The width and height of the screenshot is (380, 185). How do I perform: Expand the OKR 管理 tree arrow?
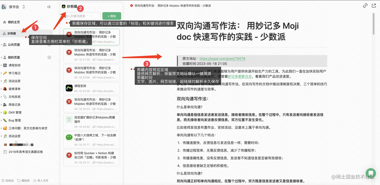(x=1, y=112)
